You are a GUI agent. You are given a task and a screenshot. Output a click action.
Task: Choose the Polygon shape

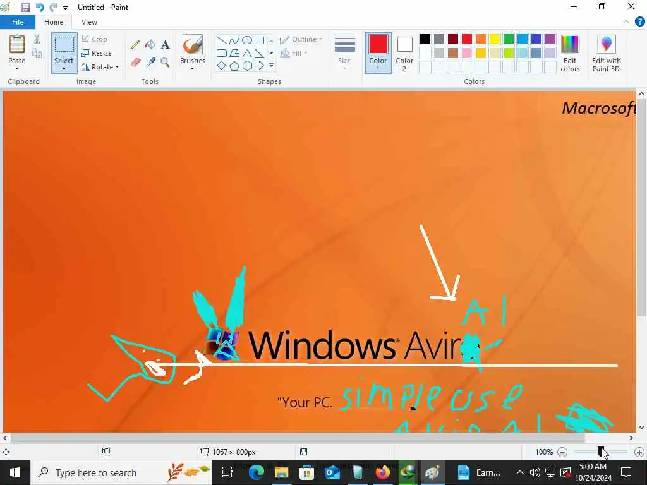click(234, 53)
